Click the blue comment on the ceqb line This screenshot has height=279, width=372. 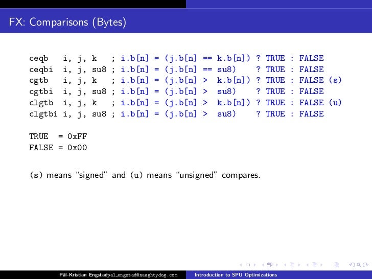222,58
